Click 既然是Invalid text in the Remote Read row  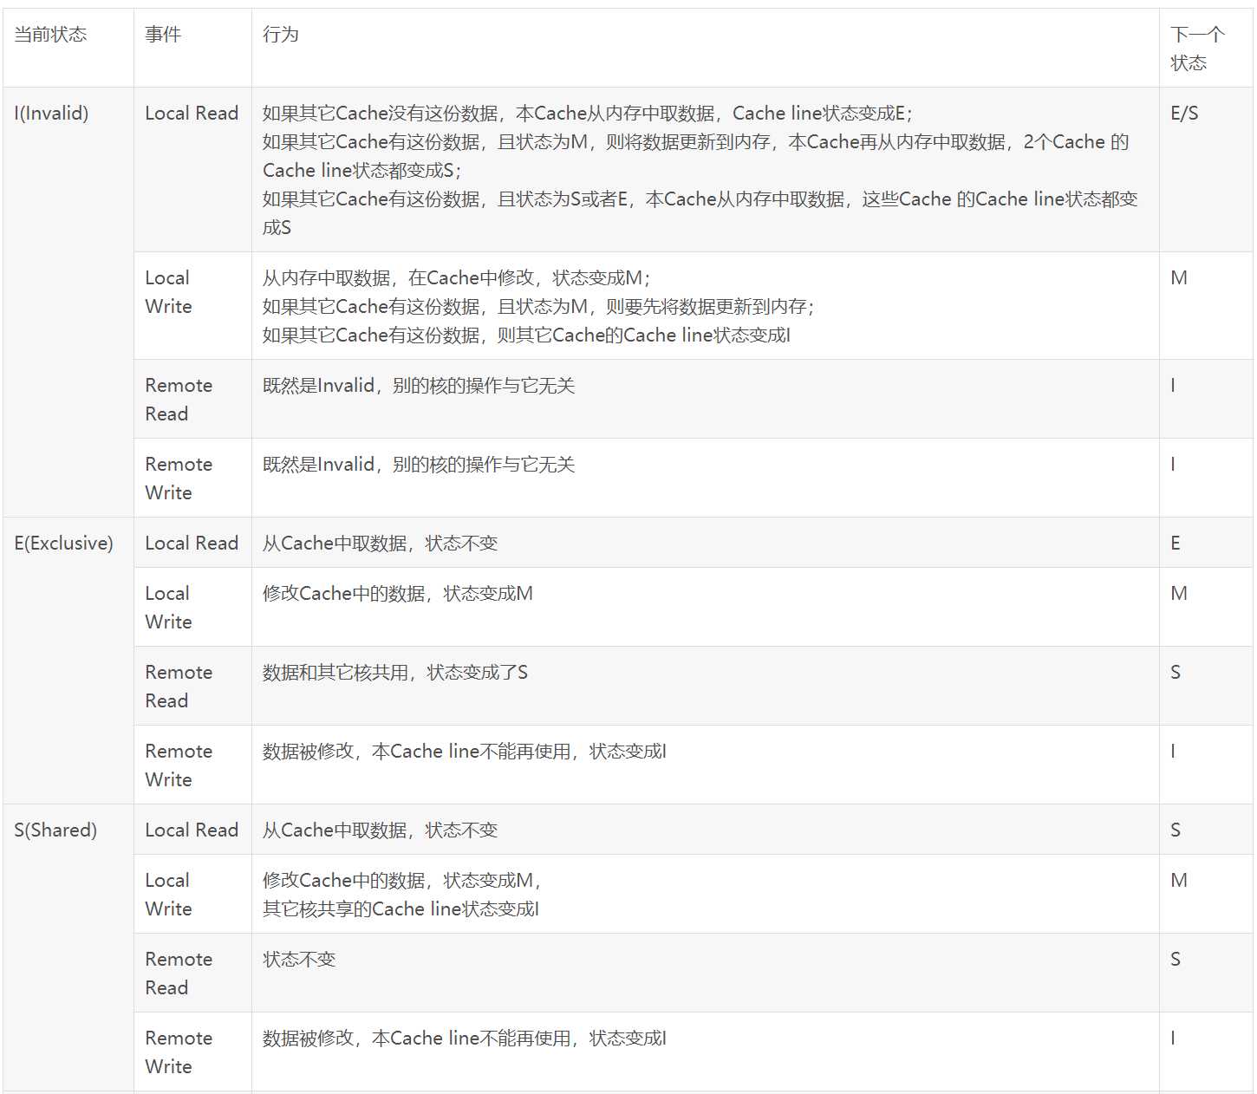tap(419, 386)
